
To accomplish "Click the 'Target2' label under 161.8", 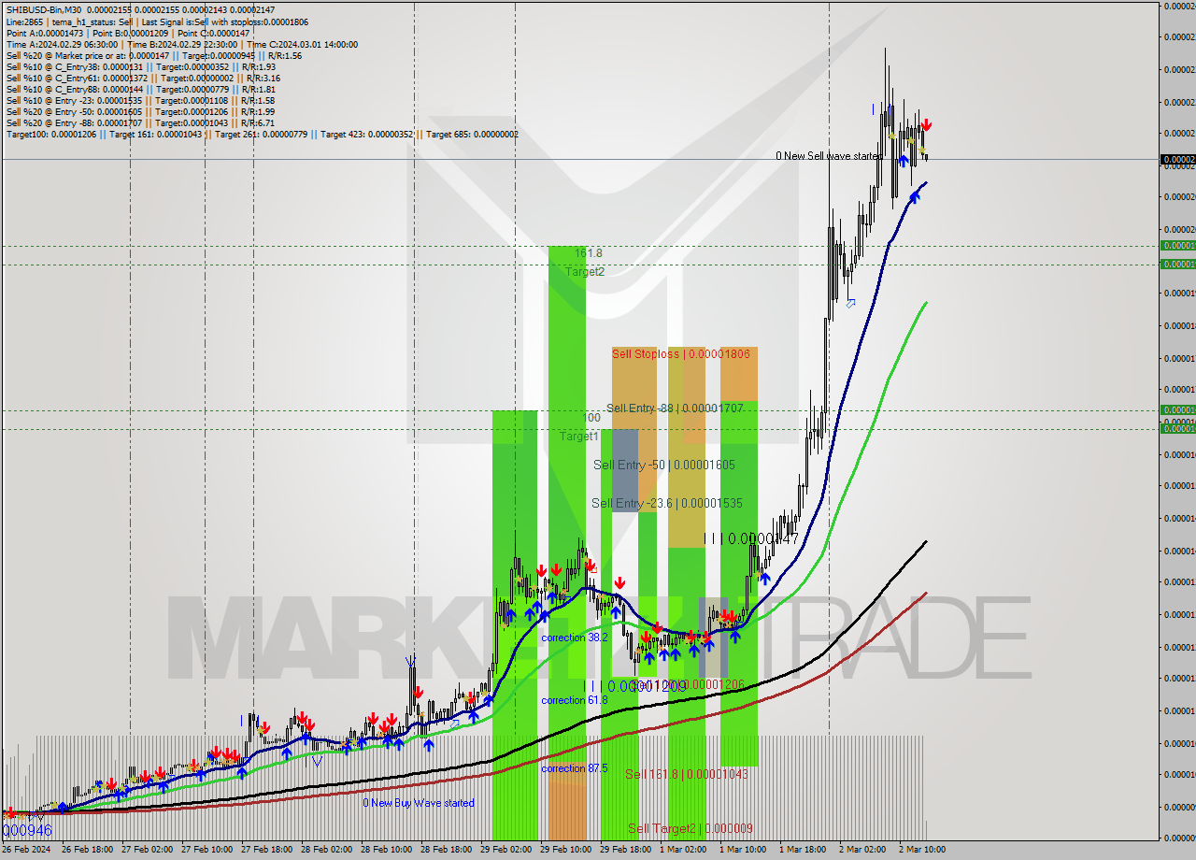I will [x=585, y=272].
